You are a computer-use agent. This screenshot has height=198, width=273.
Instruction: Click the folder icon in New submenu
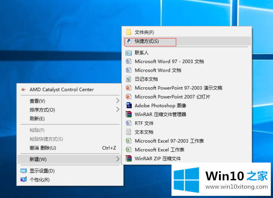[x=128, y=32]
